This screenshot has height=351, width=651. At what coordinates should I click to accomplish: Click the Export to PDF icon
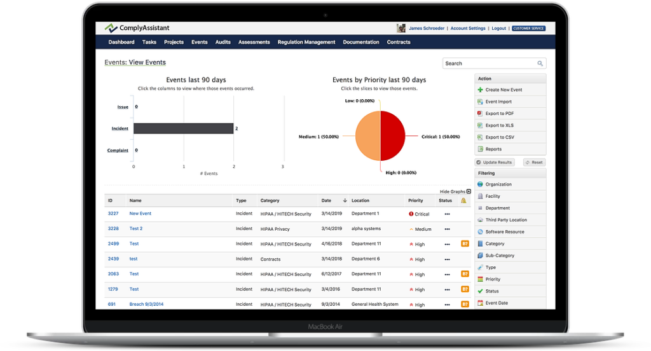(x=480, y=113)
